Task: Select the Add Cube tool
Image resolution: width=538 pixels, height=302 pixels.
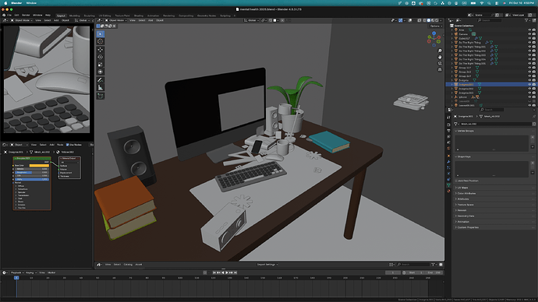Action: click(x=100, y=96)
